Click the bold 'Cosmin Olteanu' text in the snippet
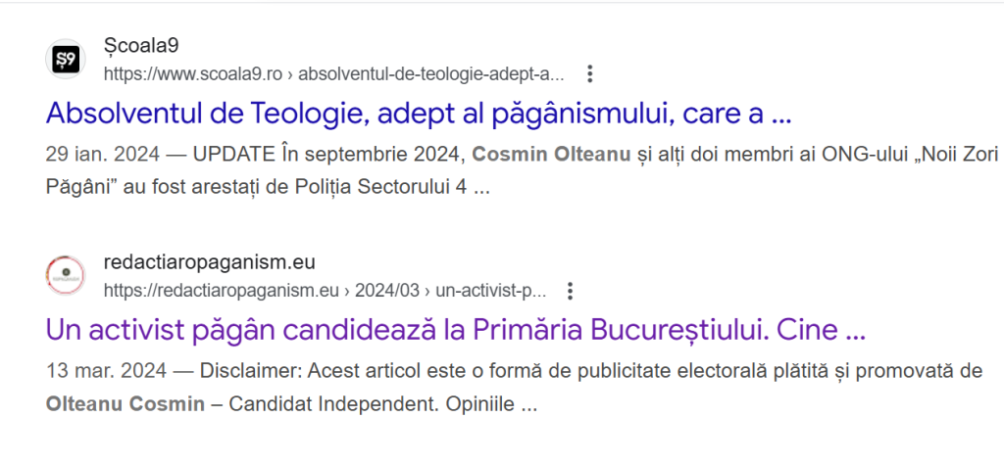 pyautogui.click(x=551, y=155)
